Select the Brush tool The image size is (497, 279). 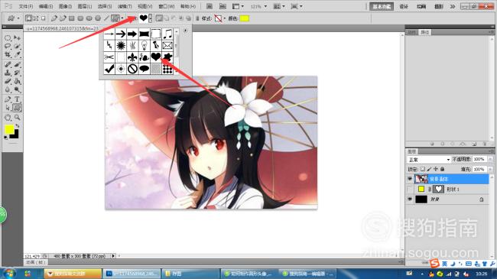[x=17, y=65]
